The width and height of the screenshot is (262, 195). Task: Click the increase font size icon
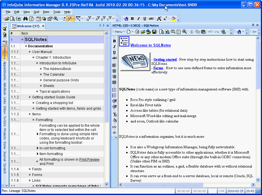pyautogui.click(x=159, y=19)
